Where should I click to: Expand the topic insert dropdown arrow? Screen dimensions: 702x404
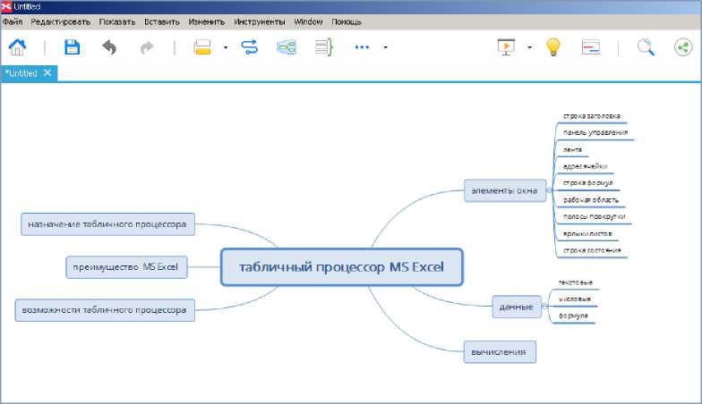[x=226, y=47]
